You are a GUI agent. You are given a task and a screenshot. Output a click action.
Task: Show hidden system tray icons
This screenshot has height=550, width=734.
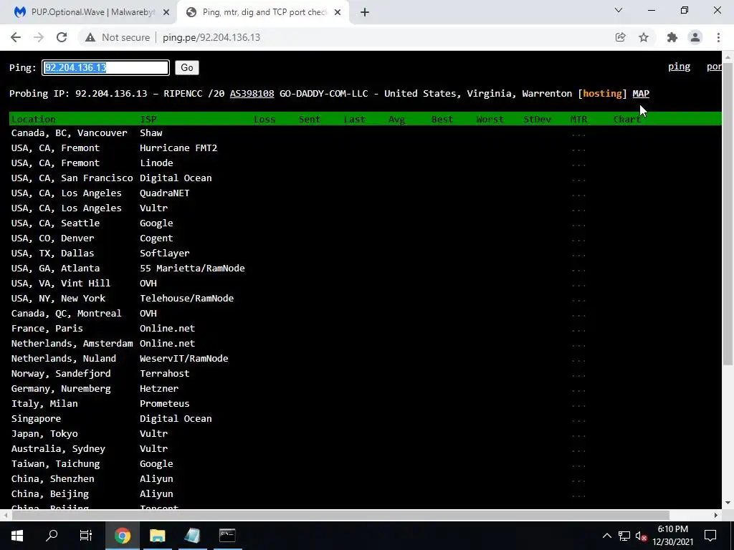click(x=606, y=536)
